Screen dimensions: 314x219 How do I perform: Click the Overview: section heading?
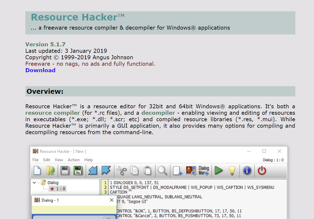[45, 92]
